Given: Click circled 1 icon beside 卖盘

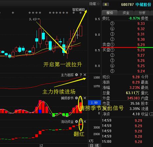Looking at the screenshot, I should tap(112, 45).
